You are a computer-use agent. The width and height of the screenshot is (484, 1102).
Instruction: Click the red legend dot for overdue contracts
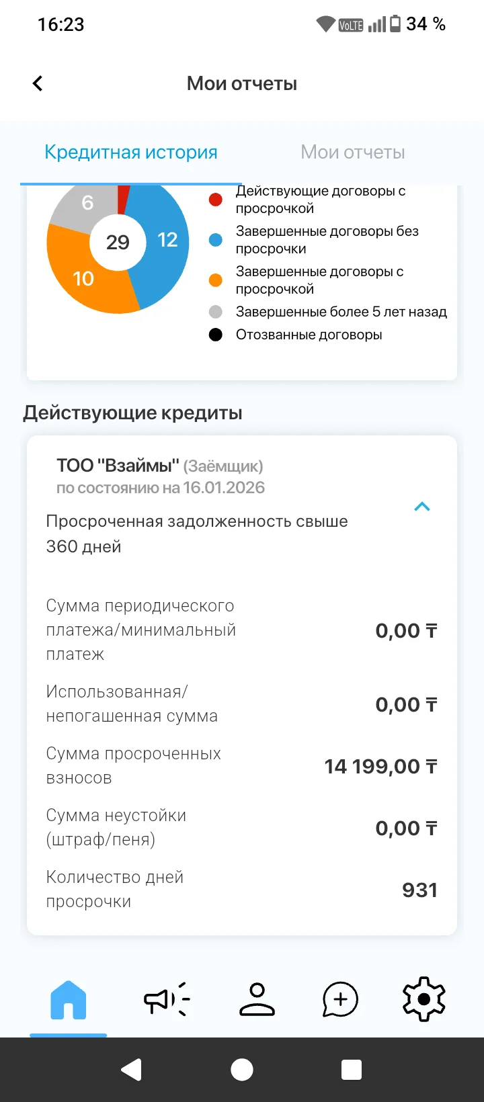coord(216,199)
